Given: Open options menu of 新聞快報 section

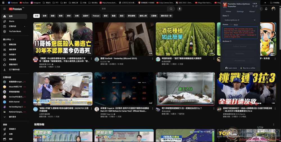Looking at the screenshot, I should pos(274,125).
